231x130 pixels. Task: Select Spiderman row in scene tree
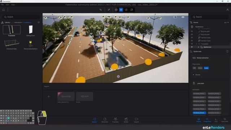coord(210,47)
